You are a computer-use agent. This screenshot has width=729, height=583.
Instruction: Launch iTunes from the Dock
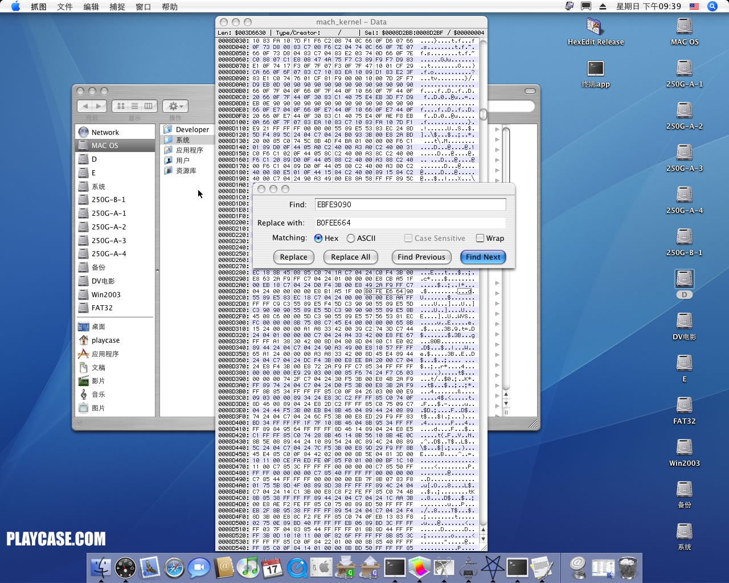click(248, 567)
